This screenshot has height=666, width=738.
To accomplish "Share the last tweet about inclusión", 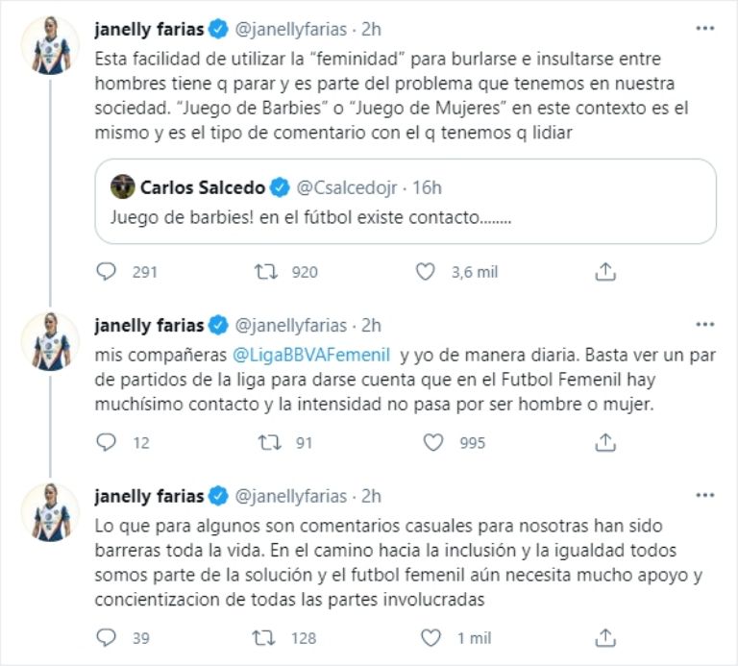I will [x=604, y=637].
